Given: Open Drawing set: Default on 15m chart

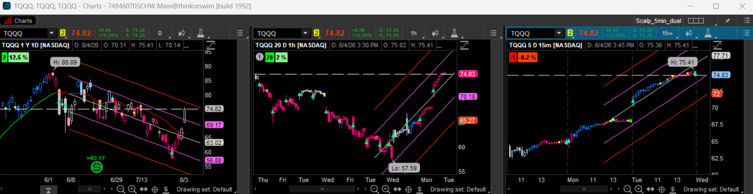Looking at the screenshot, I should (x=711, y=190).
